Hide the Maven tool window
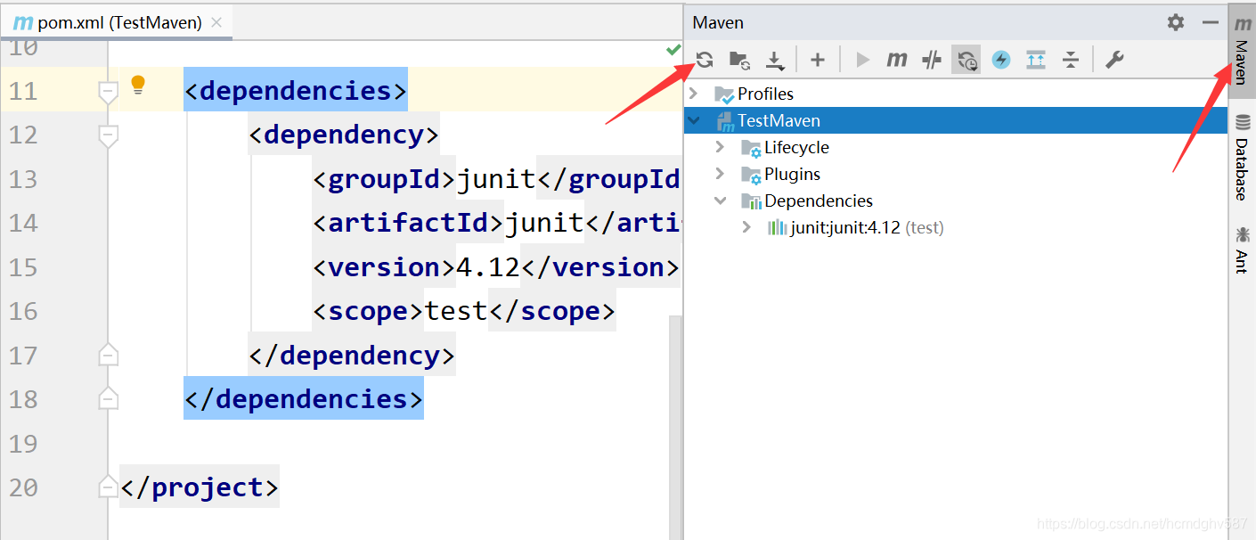Screen dimensions: 1256x540 pos(1210,22)
